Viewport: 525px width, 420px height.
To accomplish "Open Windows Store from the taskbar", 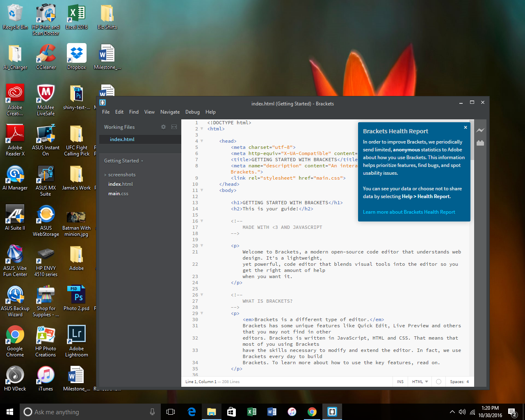I will [x=232, y=412].
